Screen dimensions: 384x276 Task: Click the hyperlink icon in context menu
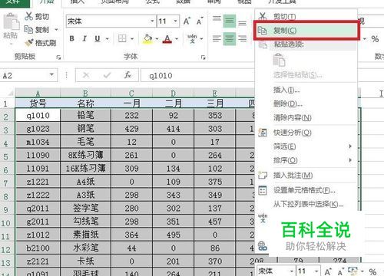(x=263, y=246)
